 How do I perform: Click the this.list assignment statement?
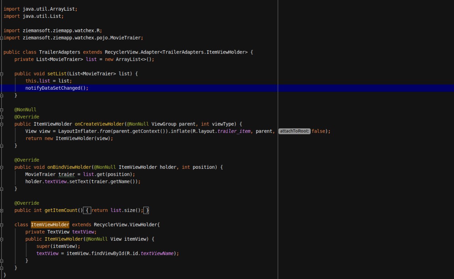pyautogui.click(x=49, y=81)
